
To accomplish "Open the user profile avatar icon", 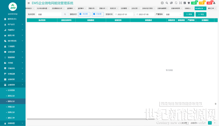I will pyautogui.click(x=214, y=3).
